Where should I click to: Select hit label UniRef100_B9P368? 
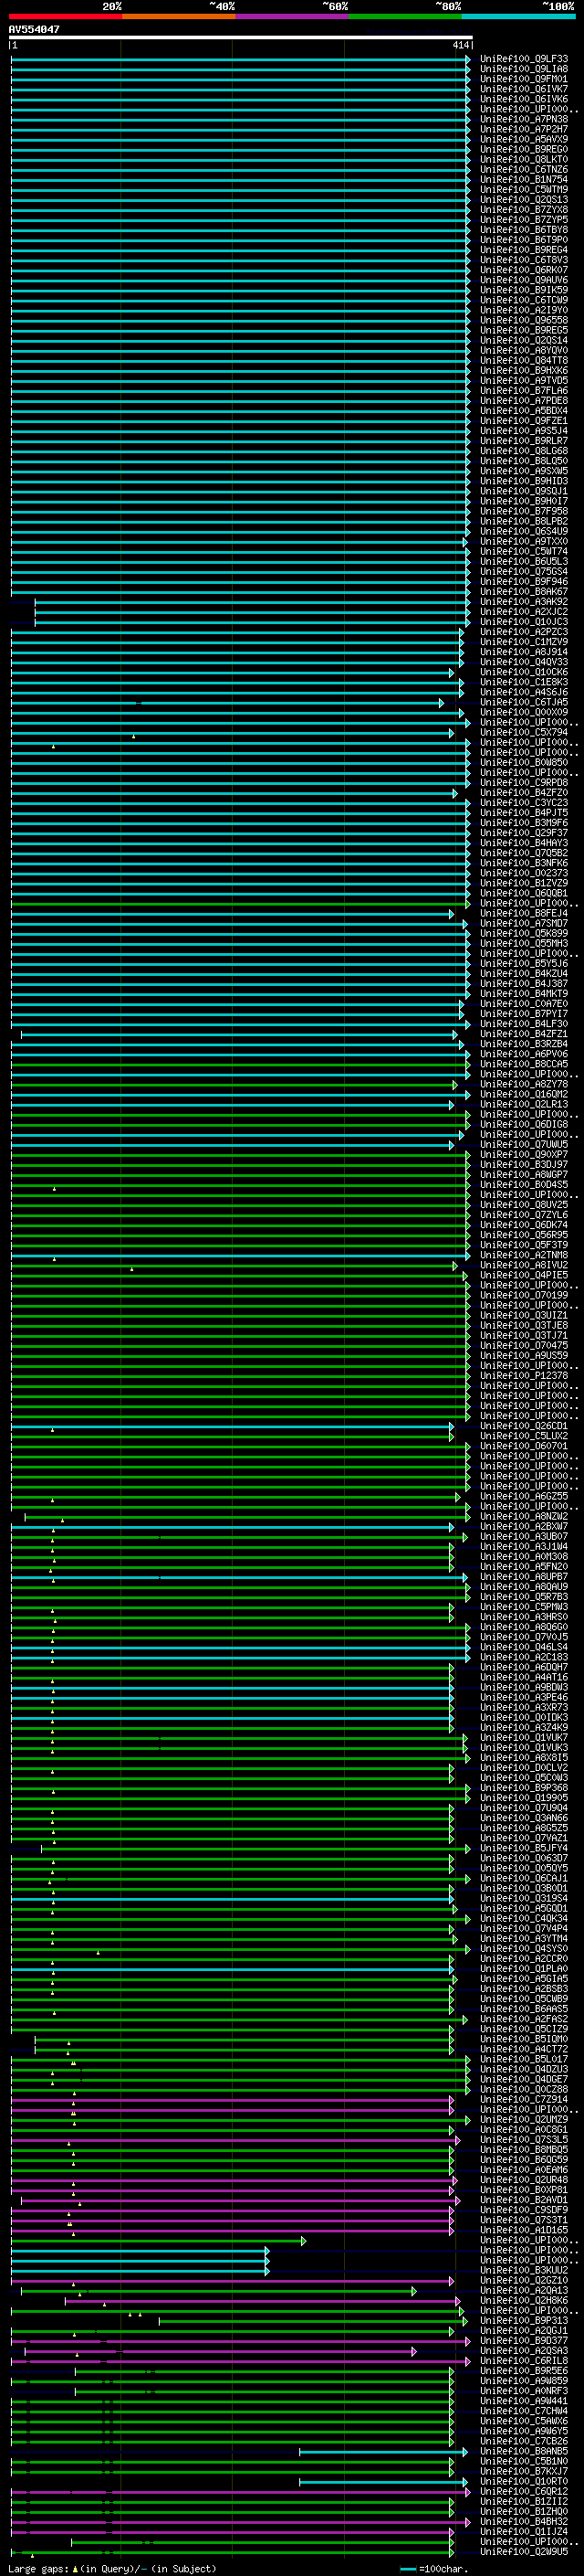coord(523,1788)
